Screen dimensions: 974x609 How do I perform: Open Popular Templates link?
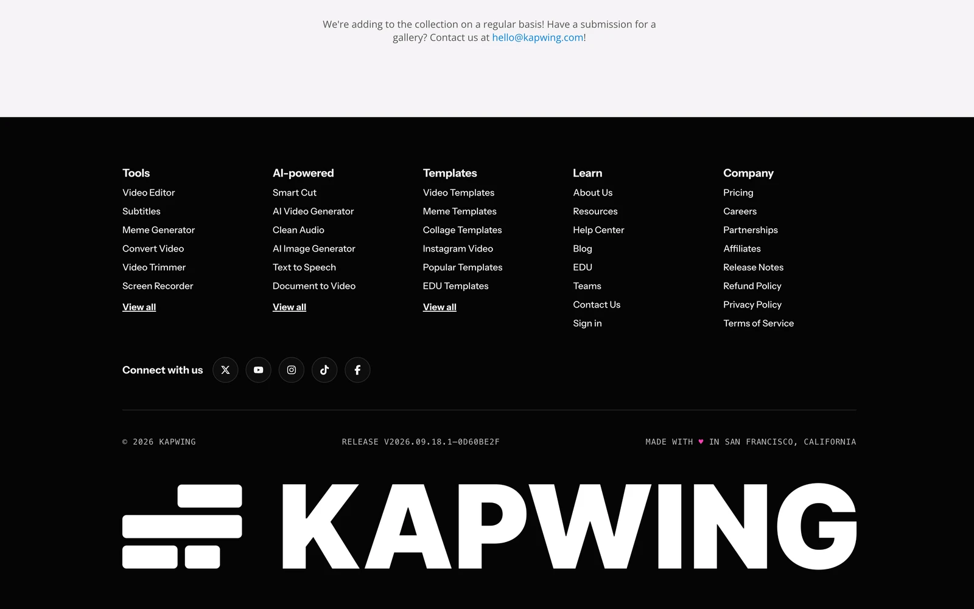coord(463,267)
